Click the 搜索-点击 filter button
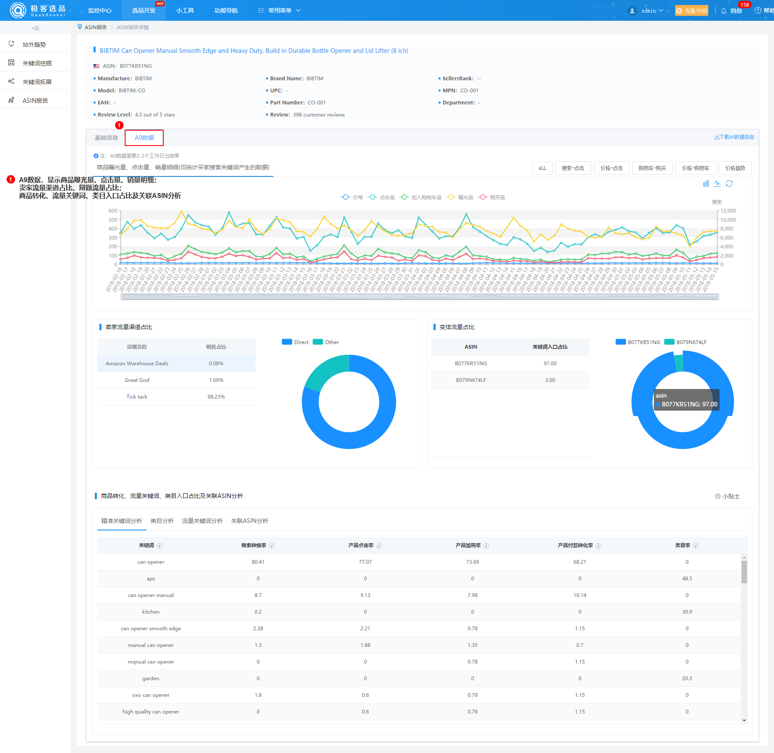The image size is (774, 753). (x=573, y=168)
